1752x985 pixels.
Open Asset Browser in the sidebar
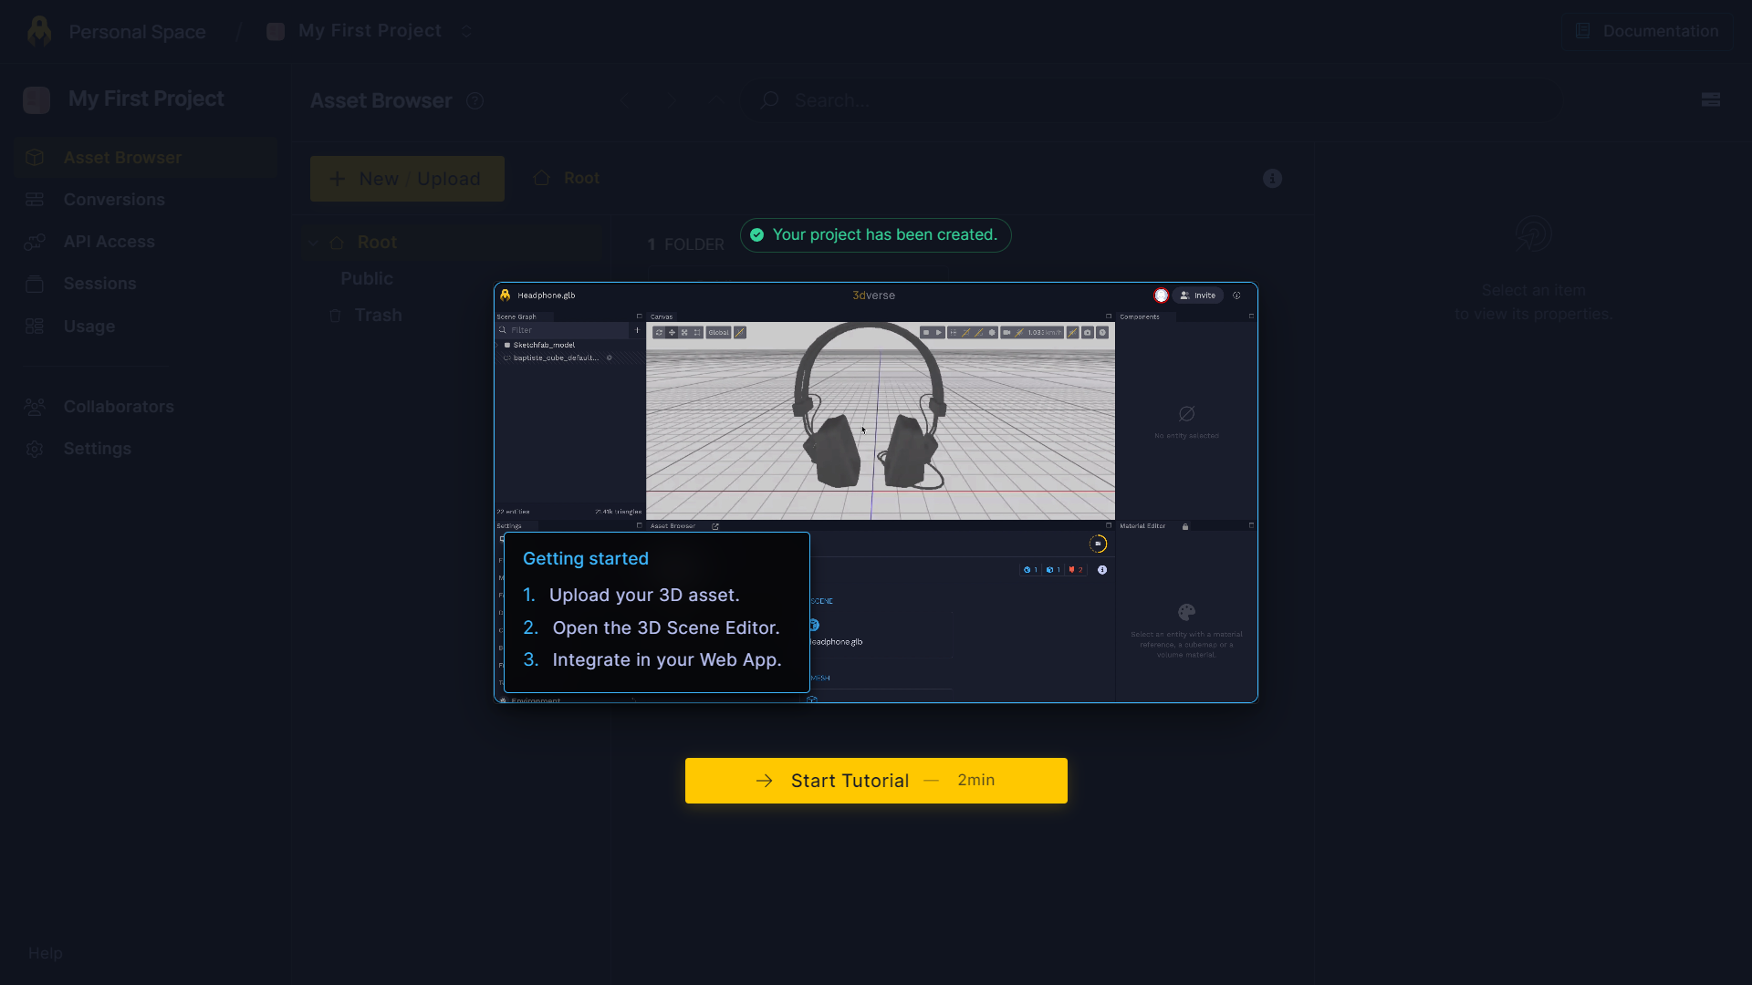click(146, 158)
